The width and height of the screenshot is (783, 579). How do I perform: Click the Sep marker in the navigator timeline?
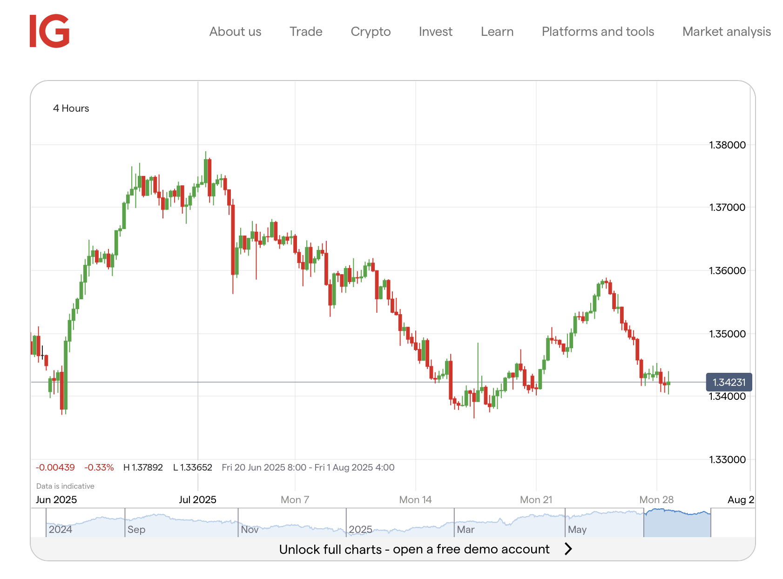[136, 530]
